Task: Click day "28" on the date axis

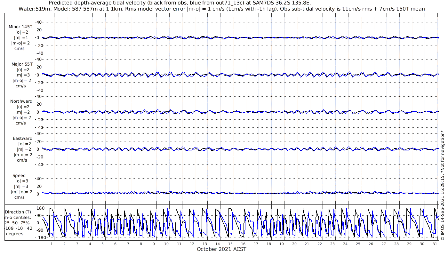Action: pyautogui.click(x=396, y=244)
